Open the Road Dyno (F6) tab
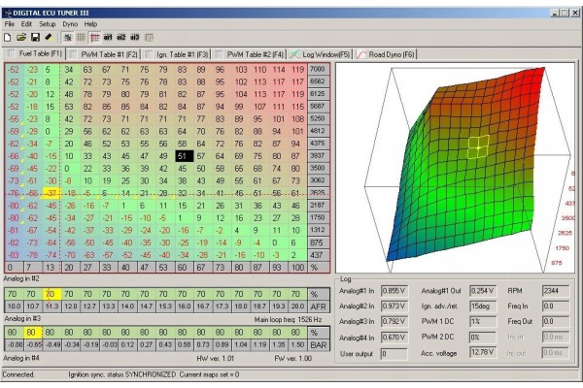 pyautogui.click(x=385, y=54)
